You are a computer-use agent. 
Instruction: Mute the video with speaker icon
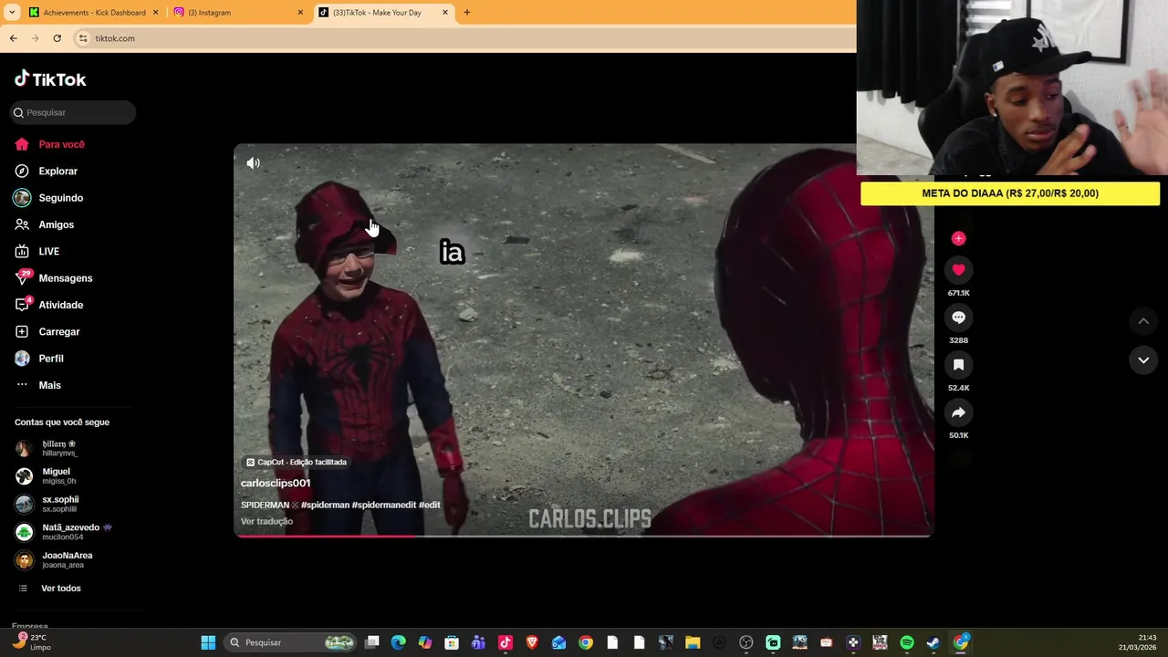253,163
